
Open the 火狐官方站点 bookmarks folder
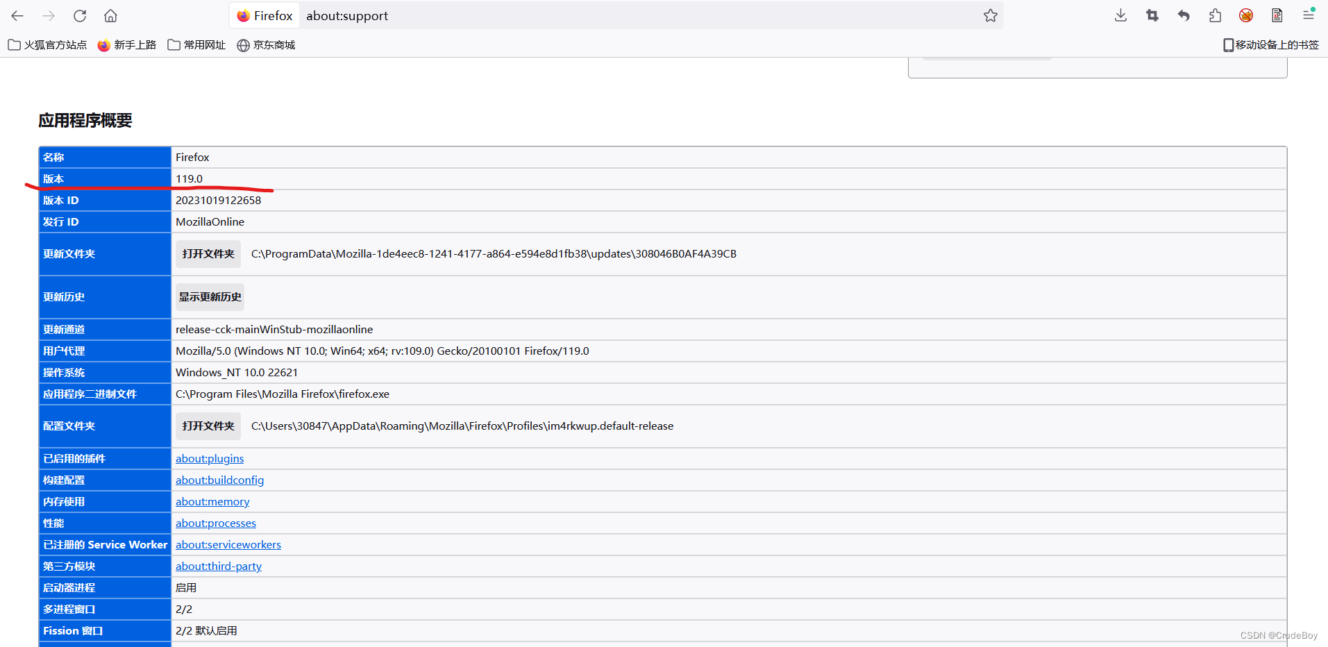click(47, 44)
